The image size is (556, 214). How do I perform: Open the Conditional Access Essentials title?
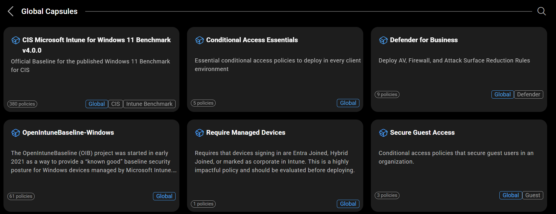pos(252,40)
